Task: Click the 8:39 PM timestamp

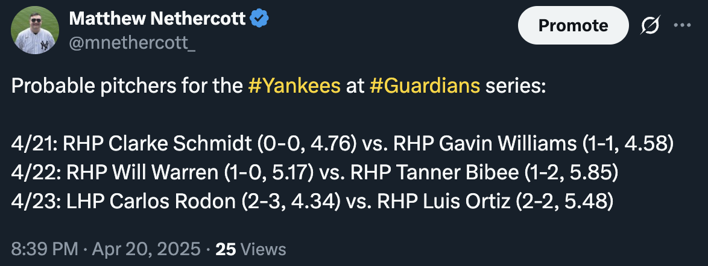Action: tap(45, 249)
